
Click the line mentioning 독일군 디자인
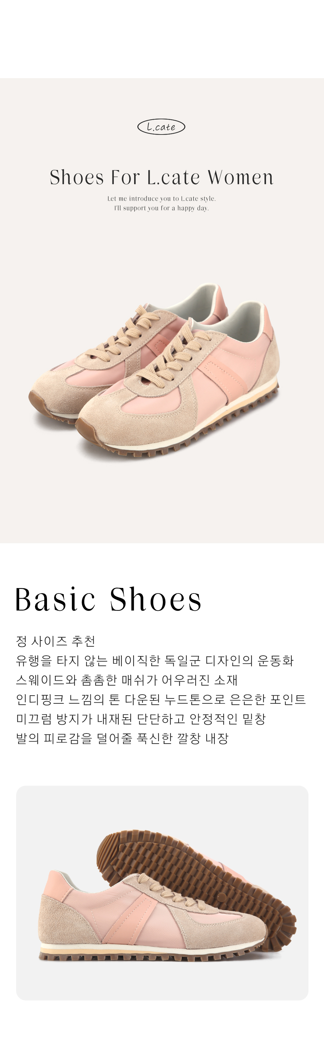155,661
